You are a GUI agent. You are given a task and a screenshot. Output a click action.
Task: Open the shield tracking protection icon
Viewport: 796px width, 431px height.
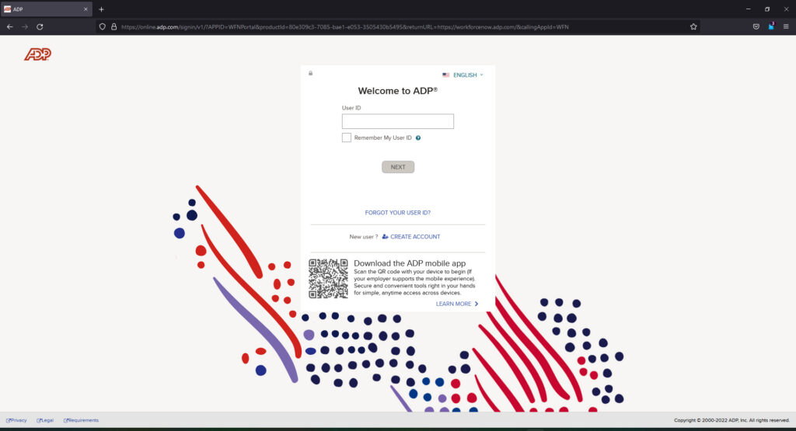tap(103, 27)
